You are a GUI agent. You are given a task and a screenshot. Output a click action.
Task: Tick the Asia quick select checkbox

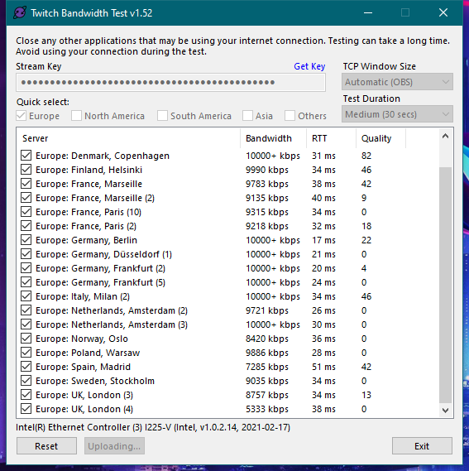pos(247,116)
